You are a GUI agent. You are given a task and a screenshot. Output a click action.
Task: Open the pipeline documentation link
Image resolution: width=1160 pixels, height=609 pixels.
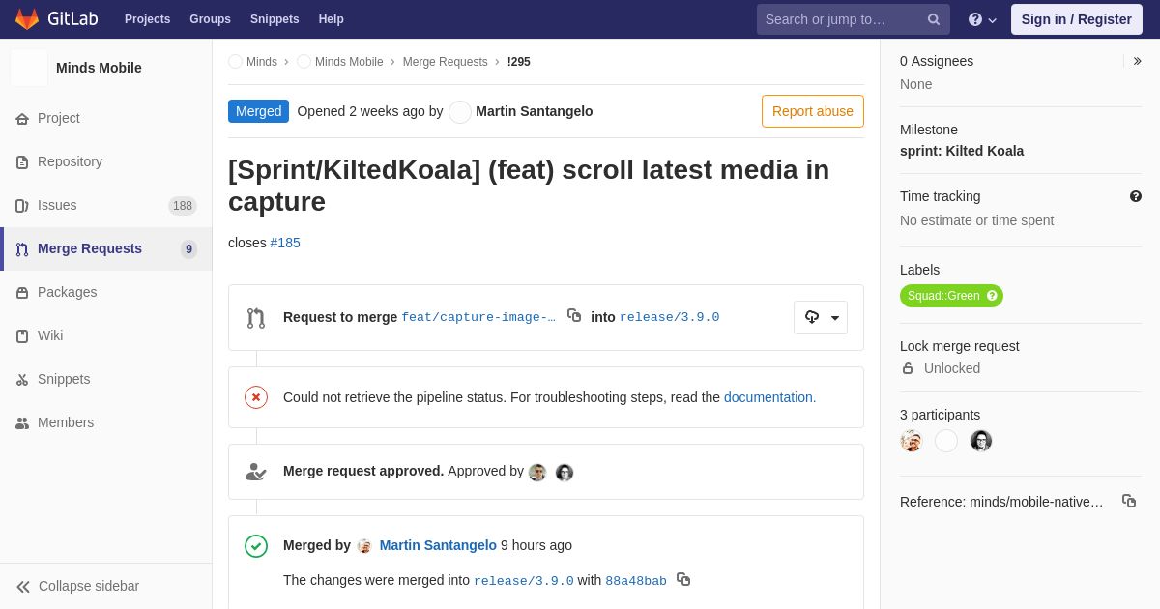pyautogui.click(x=769, y=397)
